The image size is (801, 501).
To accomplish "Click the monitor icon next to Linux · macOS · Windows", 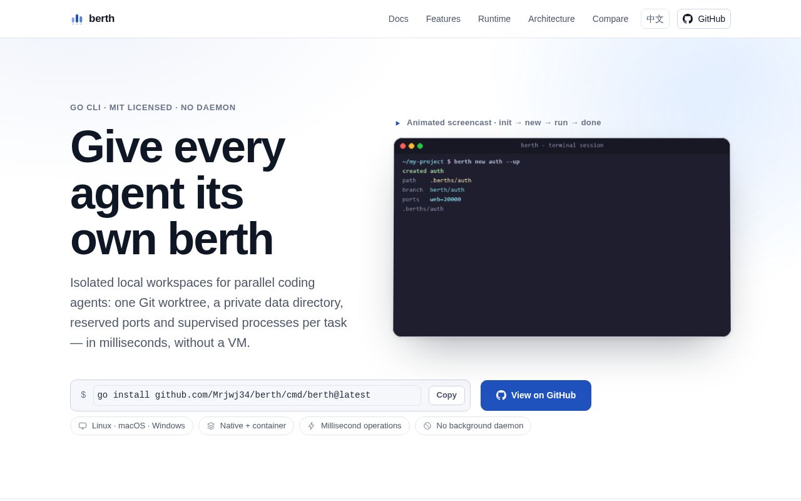I will click(83, 426).
